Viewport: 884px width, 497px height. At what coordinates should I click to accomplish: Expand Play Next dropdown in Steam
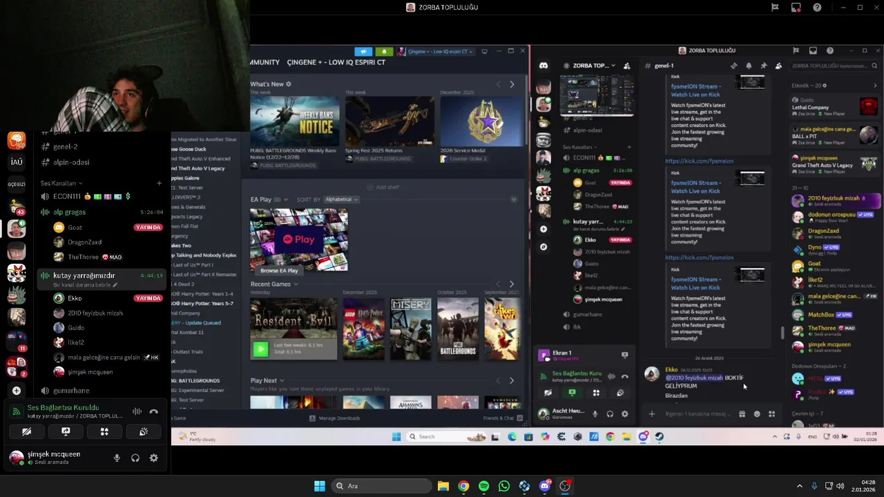(x=282, y=380)
